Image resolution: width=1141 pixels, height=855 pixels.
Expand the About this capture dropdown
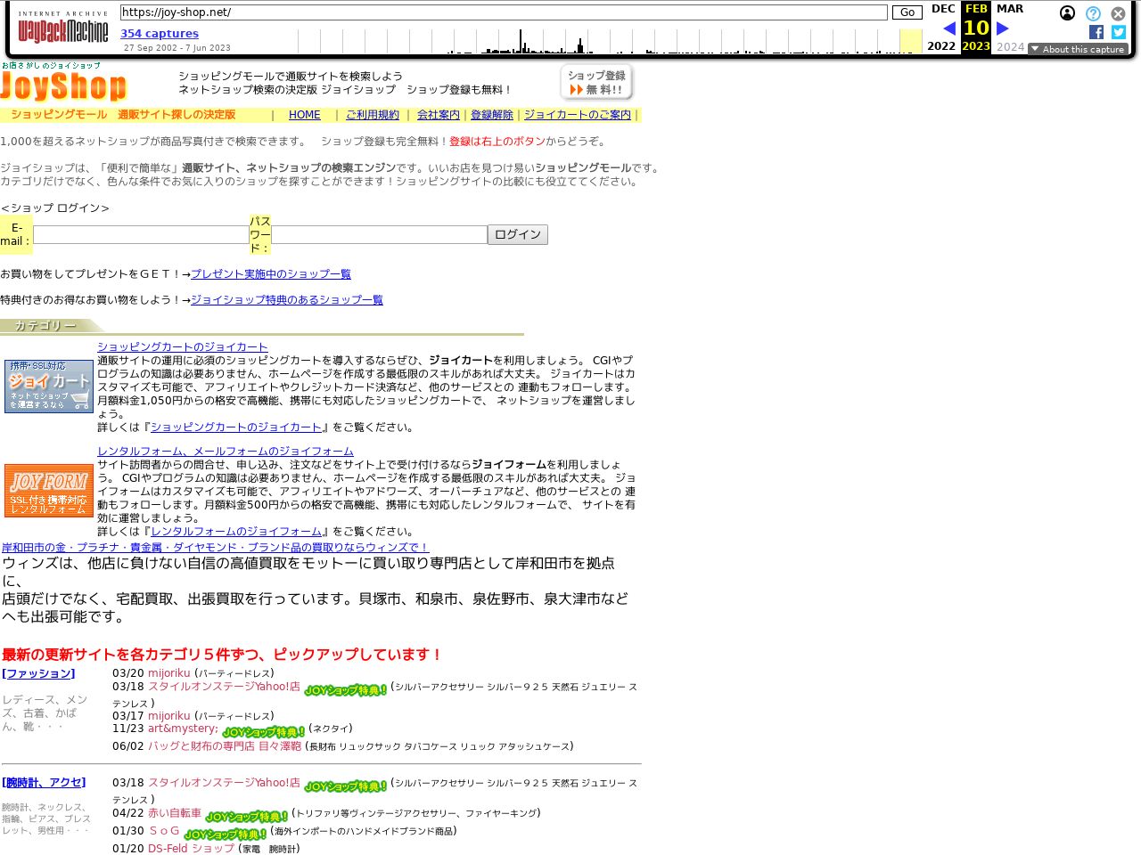pyautogui.click(x=1078, y=49)
